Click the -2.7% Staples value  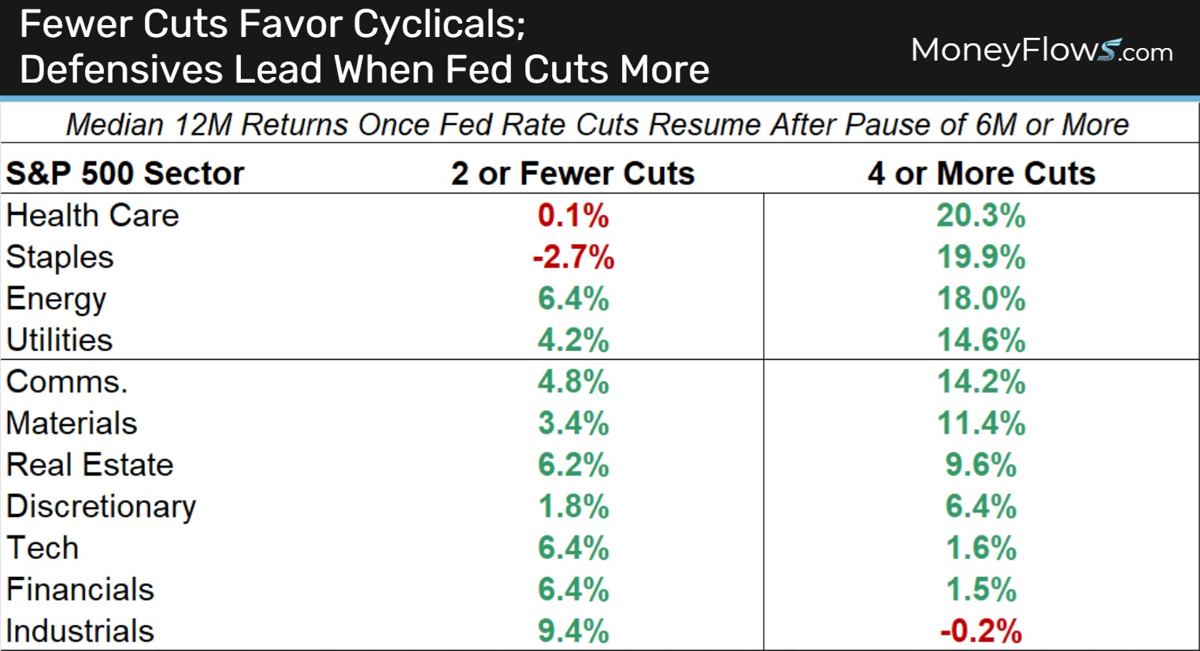(x=573, y=257)
